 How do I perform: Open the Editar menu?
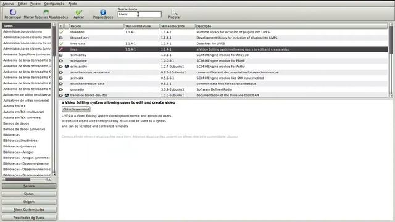coord(22,4)
